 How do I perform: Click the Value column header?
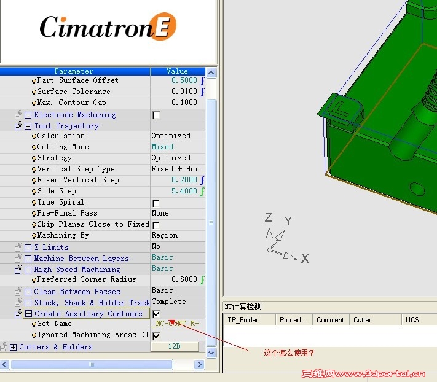click(x=178, y=71)
